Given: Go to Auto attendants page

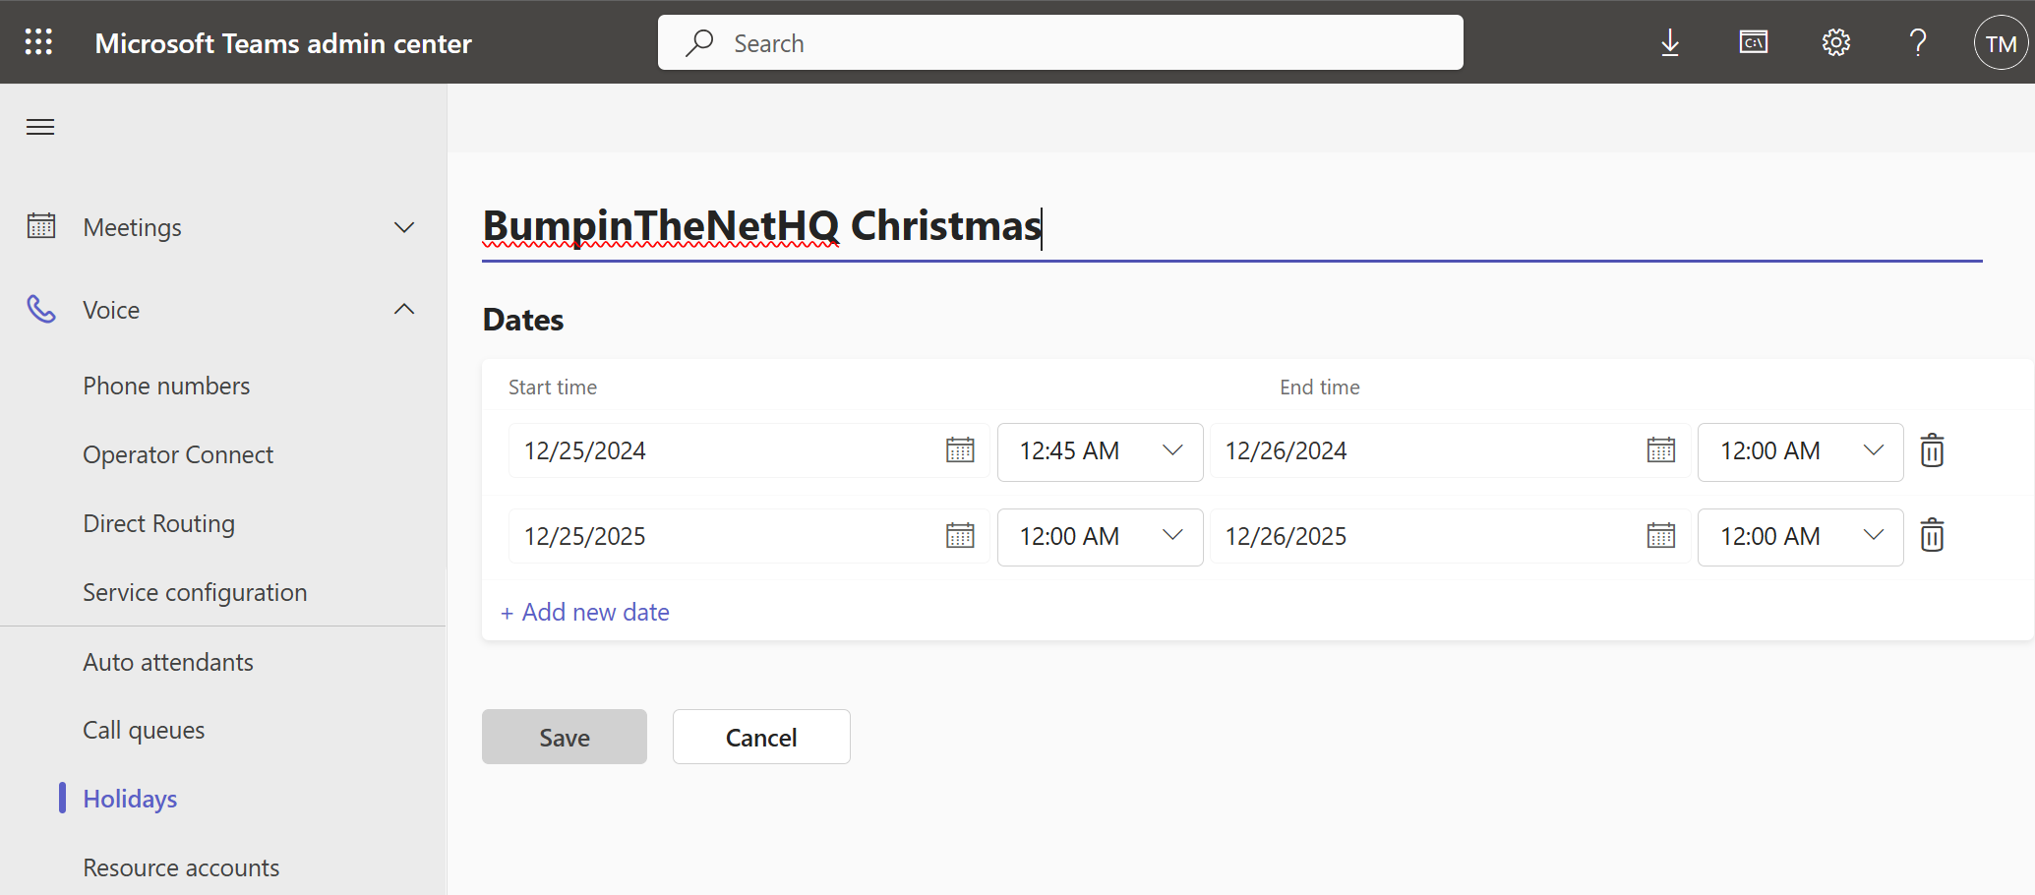Looking at the screenshot, I should pyautogui.click(x=168, y=662).
